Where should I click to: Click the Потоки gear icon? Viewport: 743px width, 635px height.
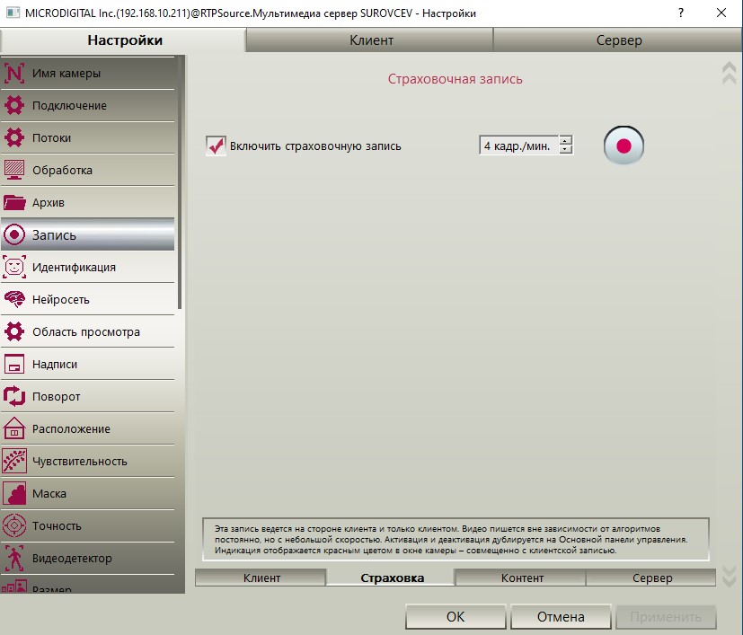coord(14,137)
